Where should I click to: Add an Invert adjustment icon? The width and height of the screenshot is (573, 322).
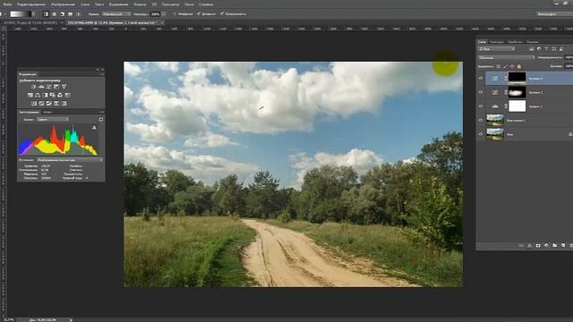click(34, 104)
